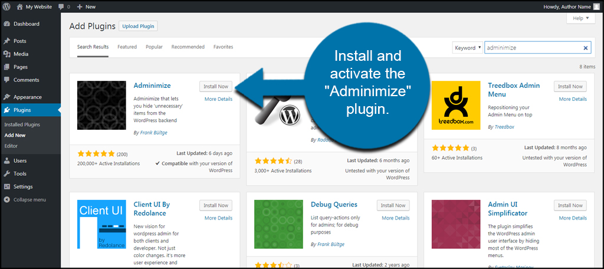Open Client UI By Redolance title link
This screenshot has height=269, width=604.
pos(152,209)
